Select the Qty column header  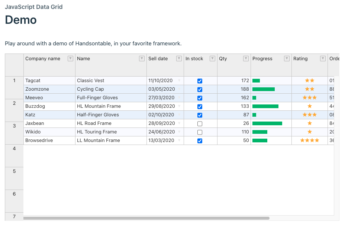(x=234, y=65)
